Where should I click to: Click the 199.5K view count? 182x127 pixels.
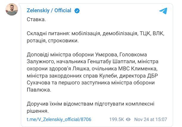[x=117, y=119]
